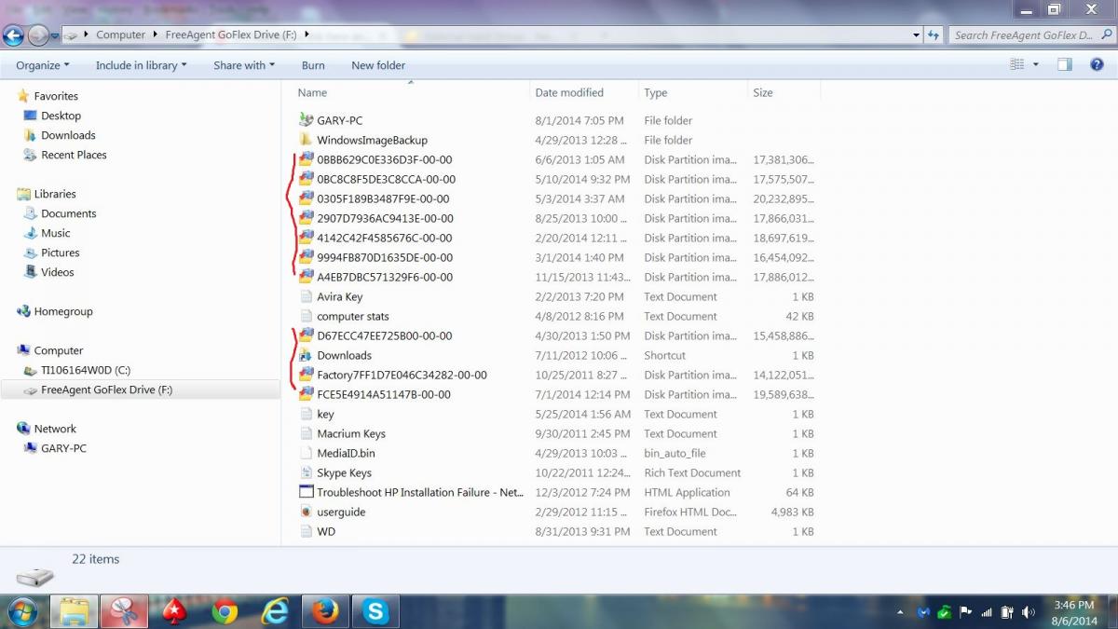Viewport: 1118px width, 629px height.
Task: Select disk image 9994FB870D1635DE-00-00 icon
Action: coord(307,257)
